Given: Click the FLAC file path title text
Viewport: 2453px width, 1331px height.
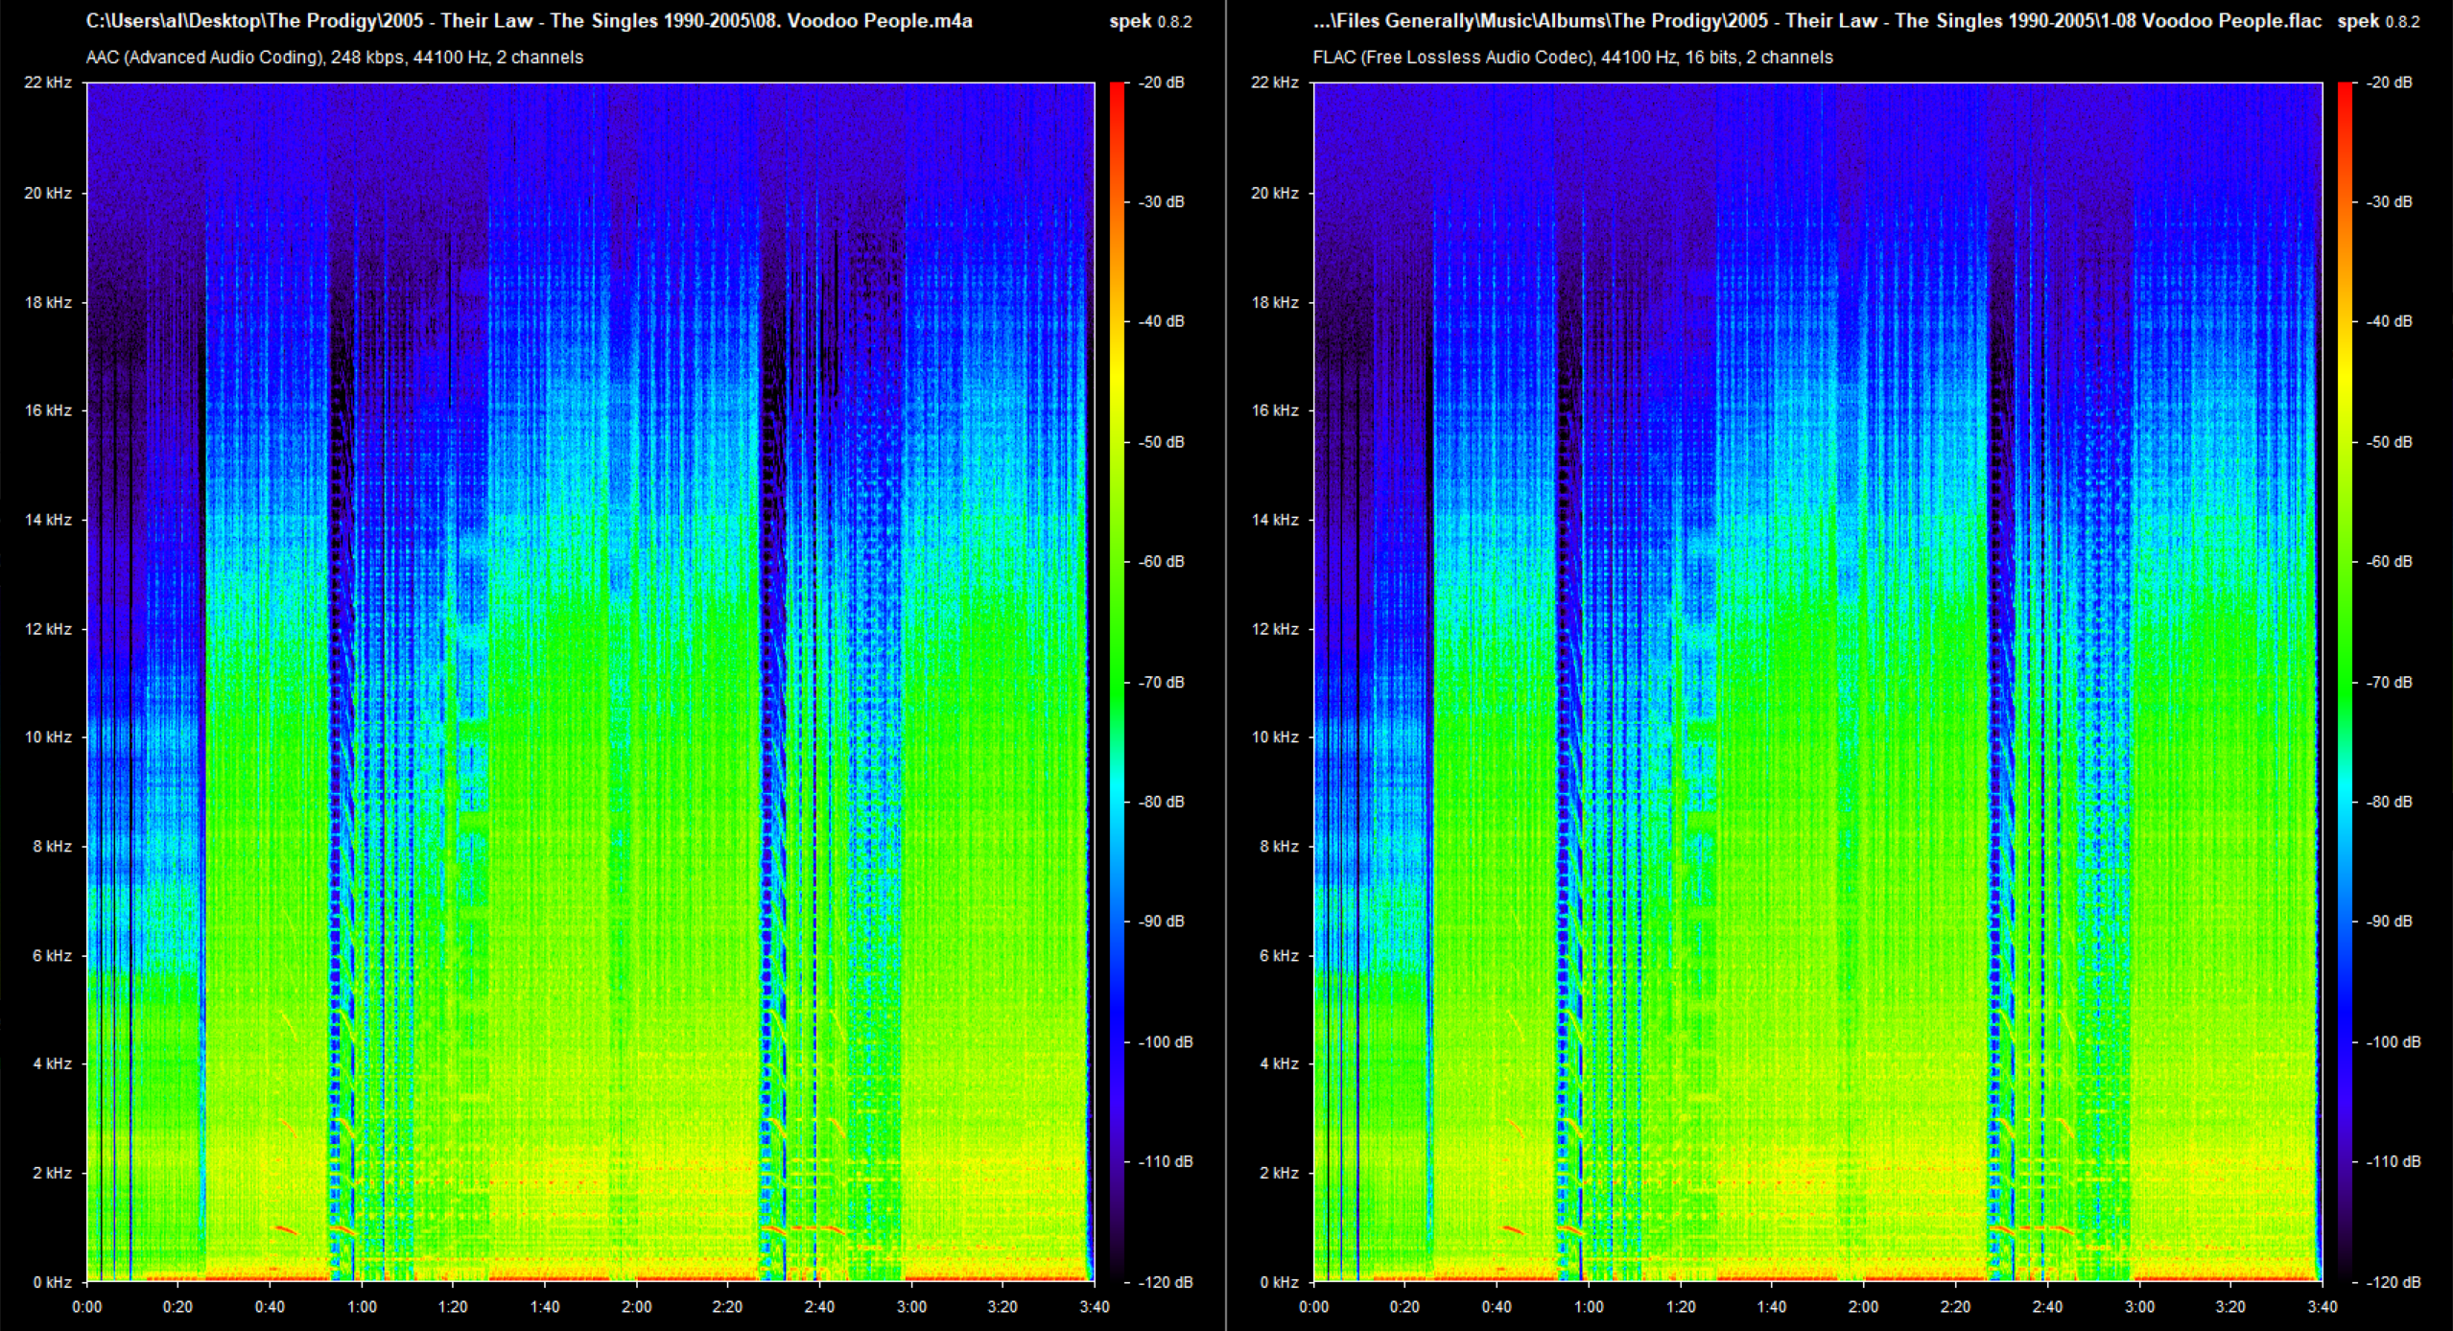Looking at the screenshot, I should click(x=1816, y=21).
